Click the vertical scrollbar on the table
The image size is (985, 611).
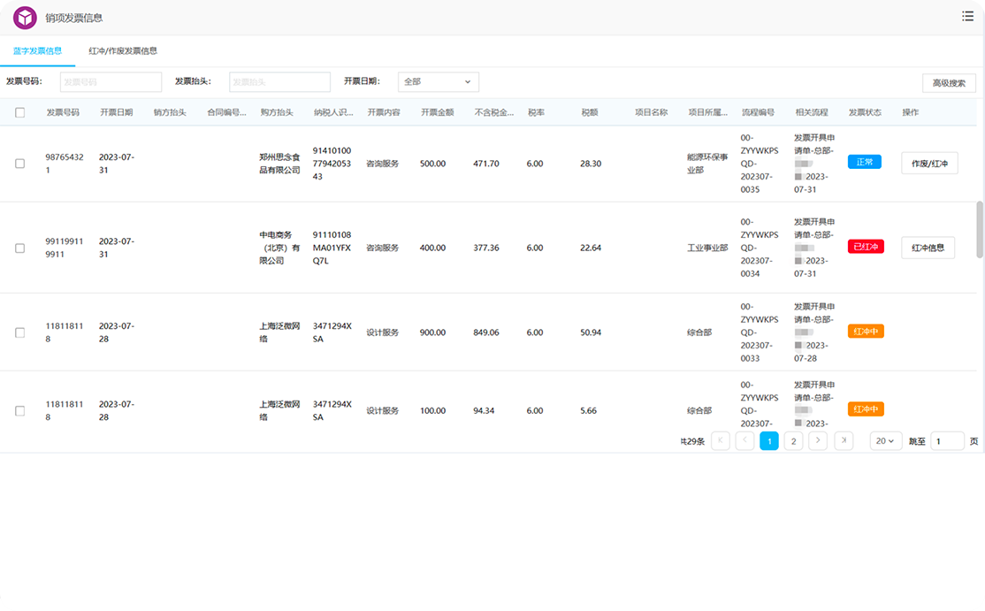[979, 230]
